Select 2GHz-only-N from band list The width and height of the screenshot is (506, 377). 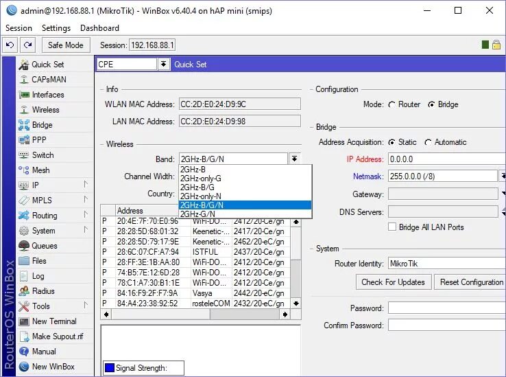click(245, 196)
